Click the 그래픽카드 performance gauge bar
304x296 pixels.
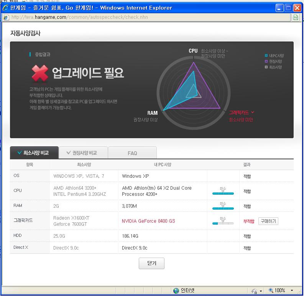[223, 223]
